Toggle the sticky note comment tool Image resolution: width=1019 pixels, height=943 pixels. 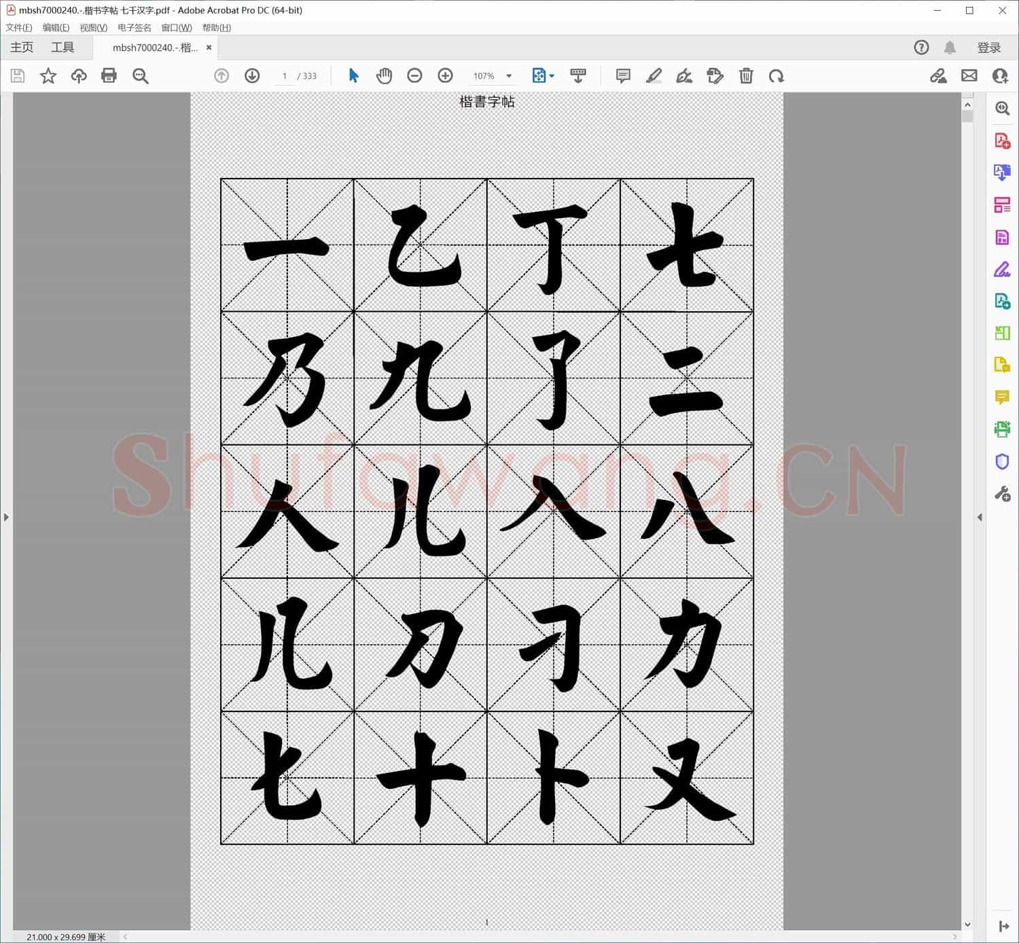pos(622,75)
